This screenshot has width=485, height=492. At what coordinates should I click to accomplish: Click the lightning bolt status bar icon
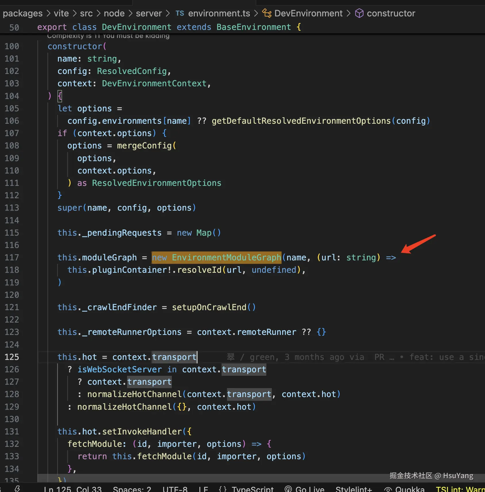(x=17, y=489)
